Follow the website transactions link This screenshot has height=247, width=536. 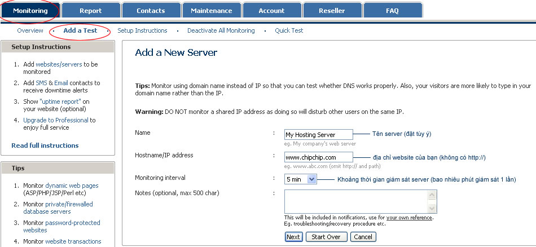click(73, 241)
